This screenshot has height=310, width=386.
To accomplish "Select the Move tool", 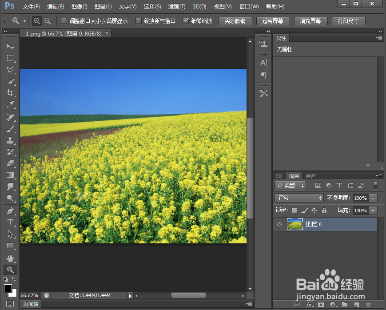I will tap(10, 46).
